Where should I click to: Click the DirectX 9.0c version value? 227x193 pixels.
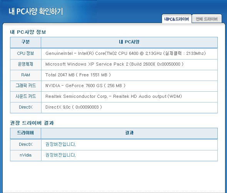pyautogui.click(x=74, y=107)
